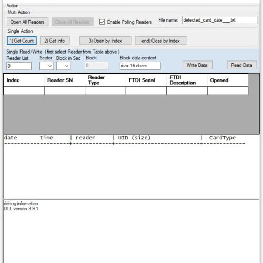263x263 pixels.
Task: Click the Write Data button
Action: pyautogui.click(x=197, y=65)
